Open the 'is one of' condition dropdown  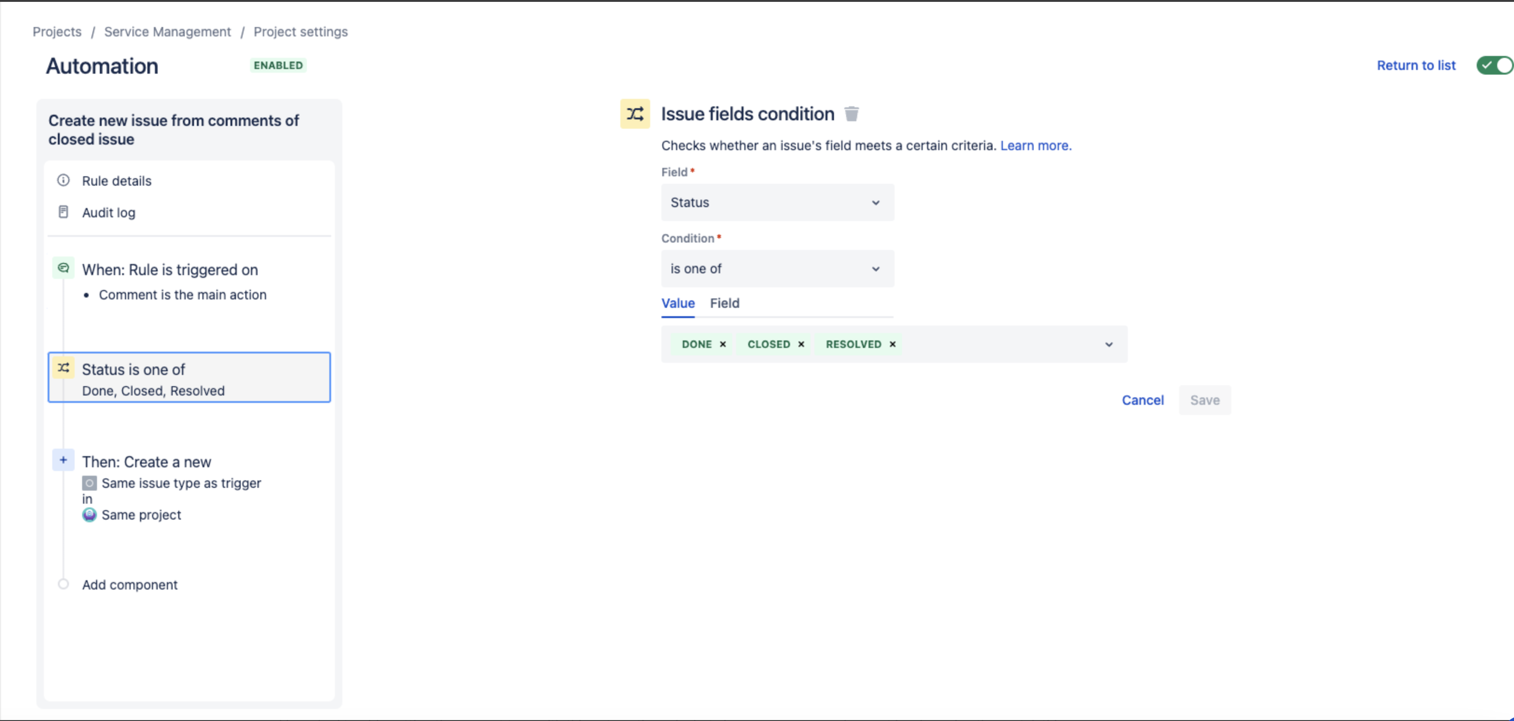(x=876, y=269)
